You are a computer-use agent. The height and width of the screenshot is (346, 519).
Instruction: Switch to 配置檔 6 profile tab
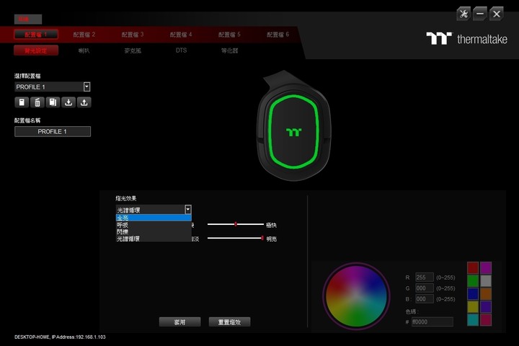coord(278,35)
